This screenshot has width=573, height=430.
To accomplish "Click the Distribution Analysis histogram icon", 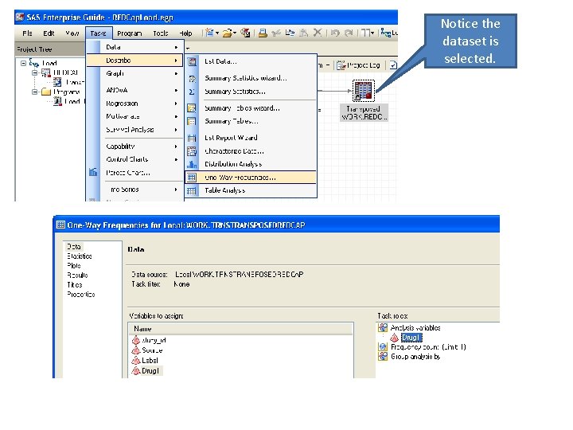I will [192, 164].
